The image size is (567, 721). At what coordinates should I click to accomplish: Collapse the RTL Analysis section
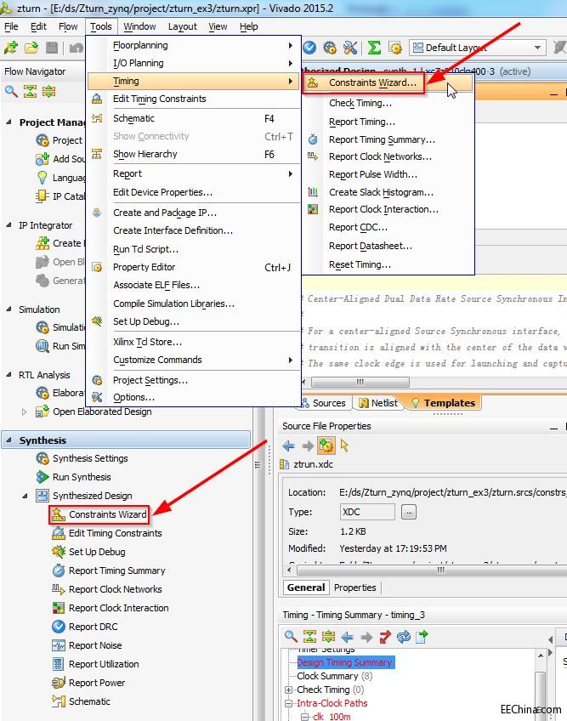pyautogui.click(x=9, y=375)
